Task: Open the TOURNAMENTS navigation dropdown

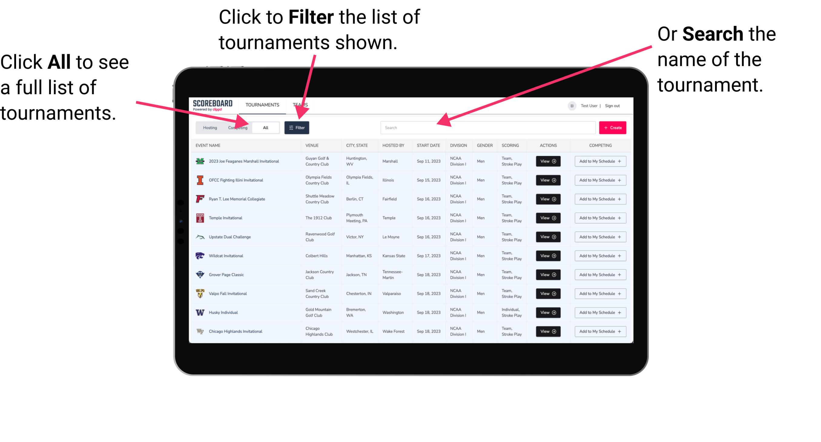Action: point(262,105)
